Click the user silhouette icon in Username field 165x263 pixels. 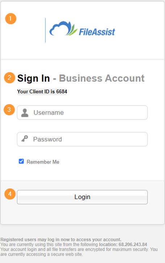25,113
